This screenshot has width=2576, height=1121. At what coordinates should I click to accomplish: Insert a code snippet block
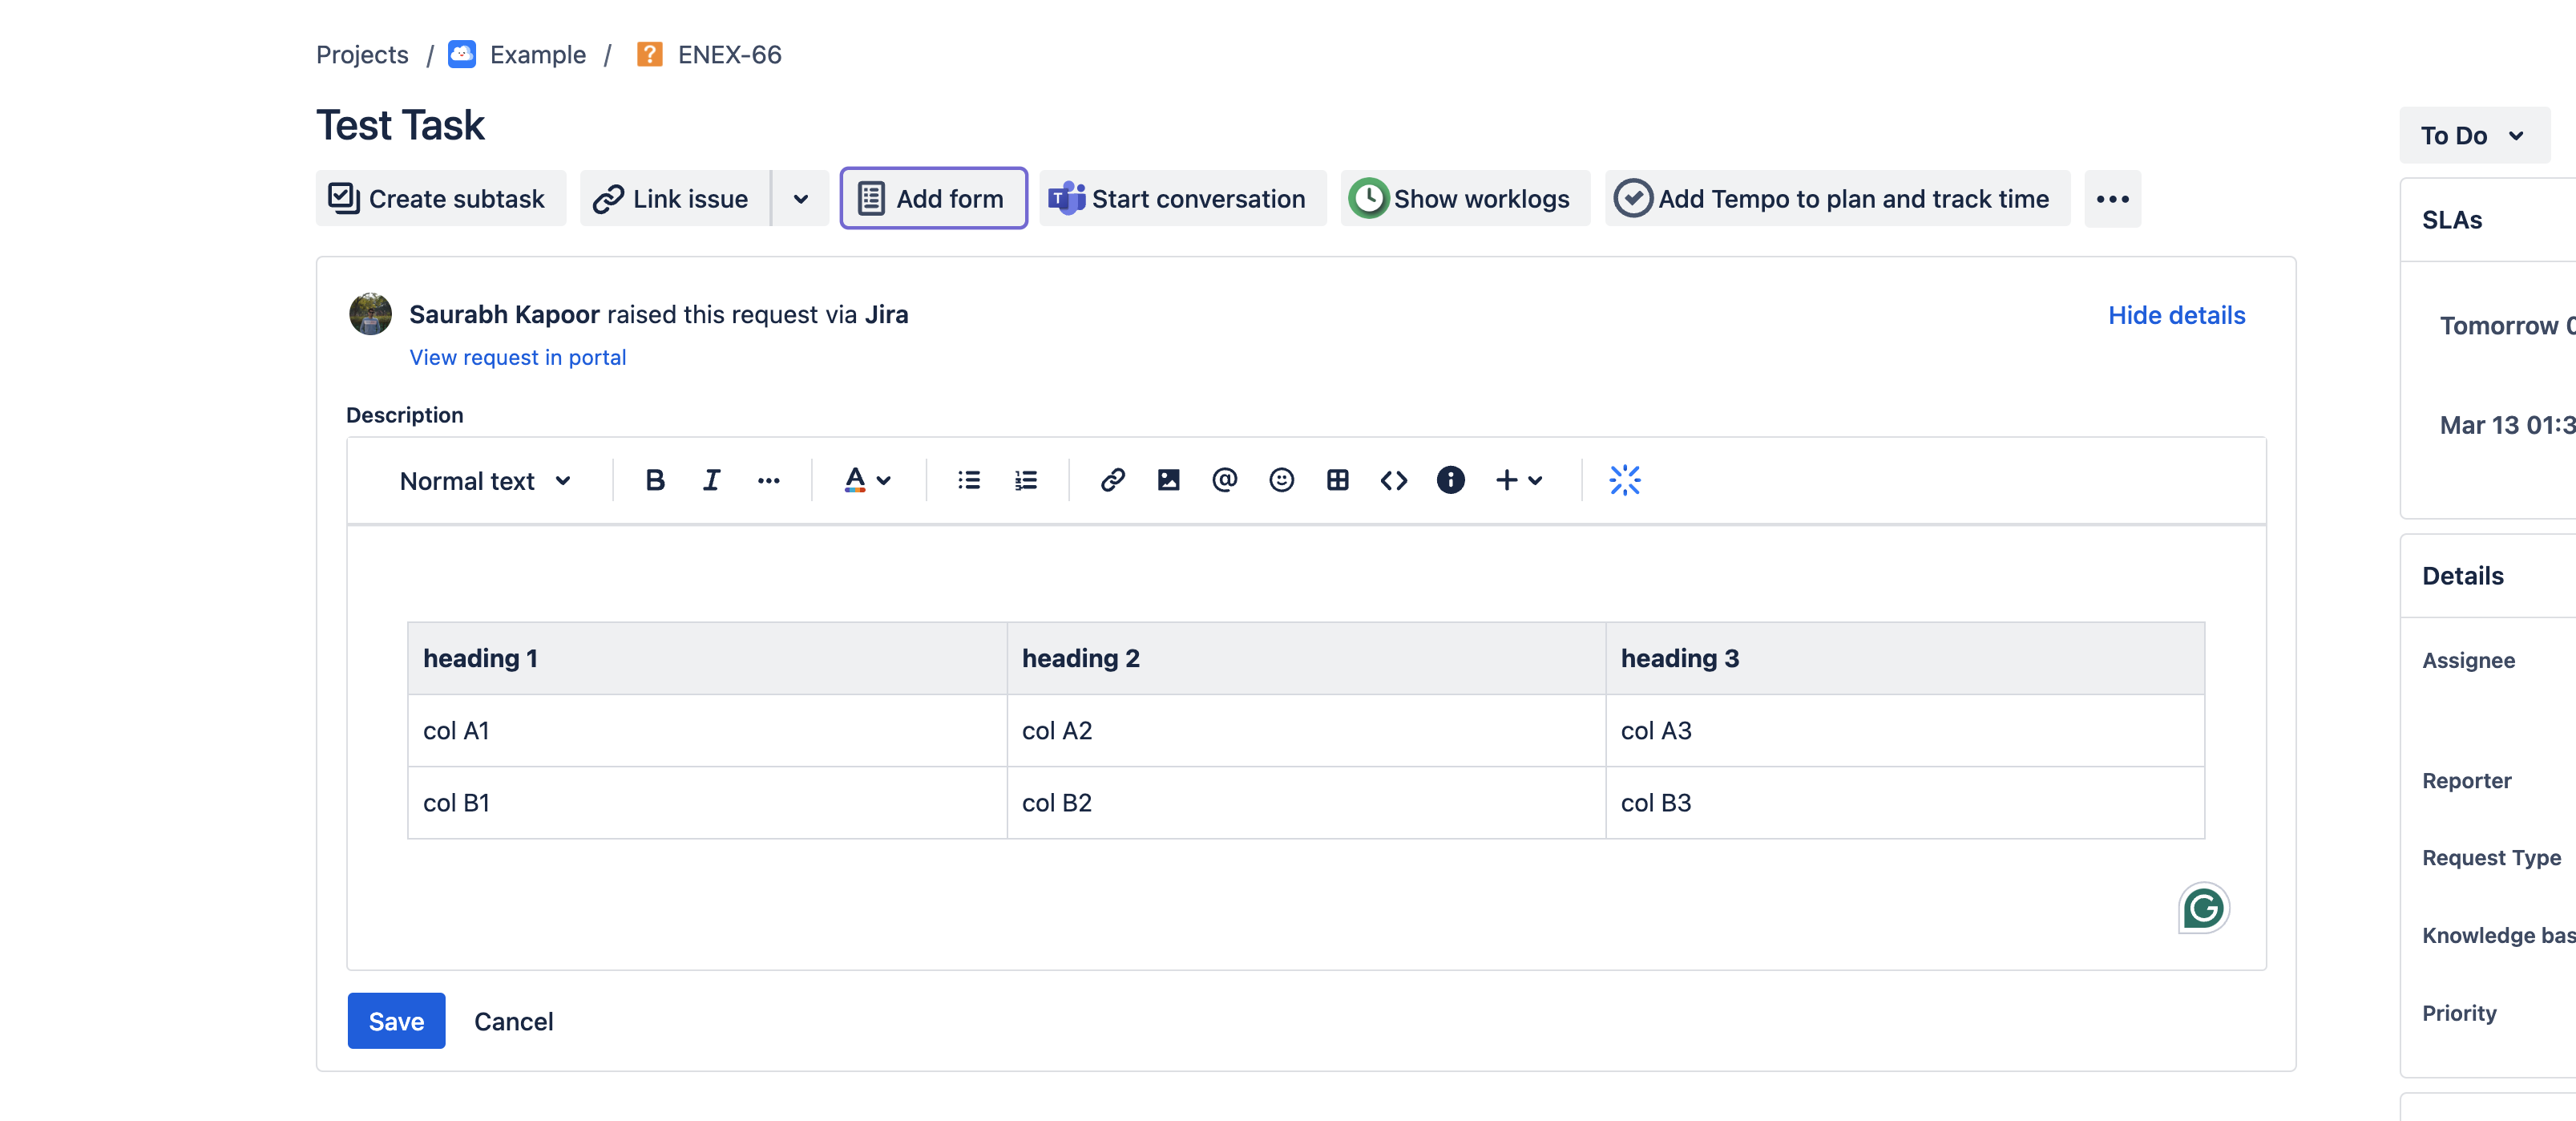(1393, 480)
